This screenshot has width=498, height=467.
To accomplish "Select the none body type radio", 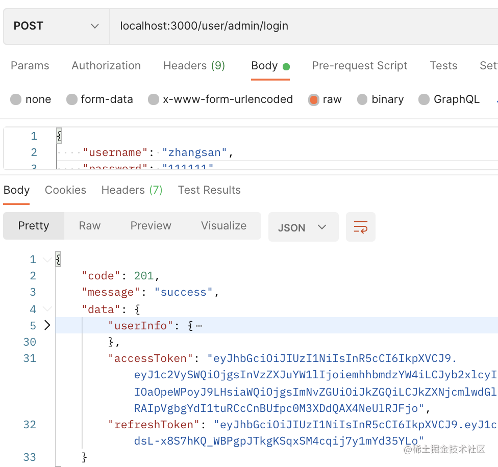I will (16, 99).
